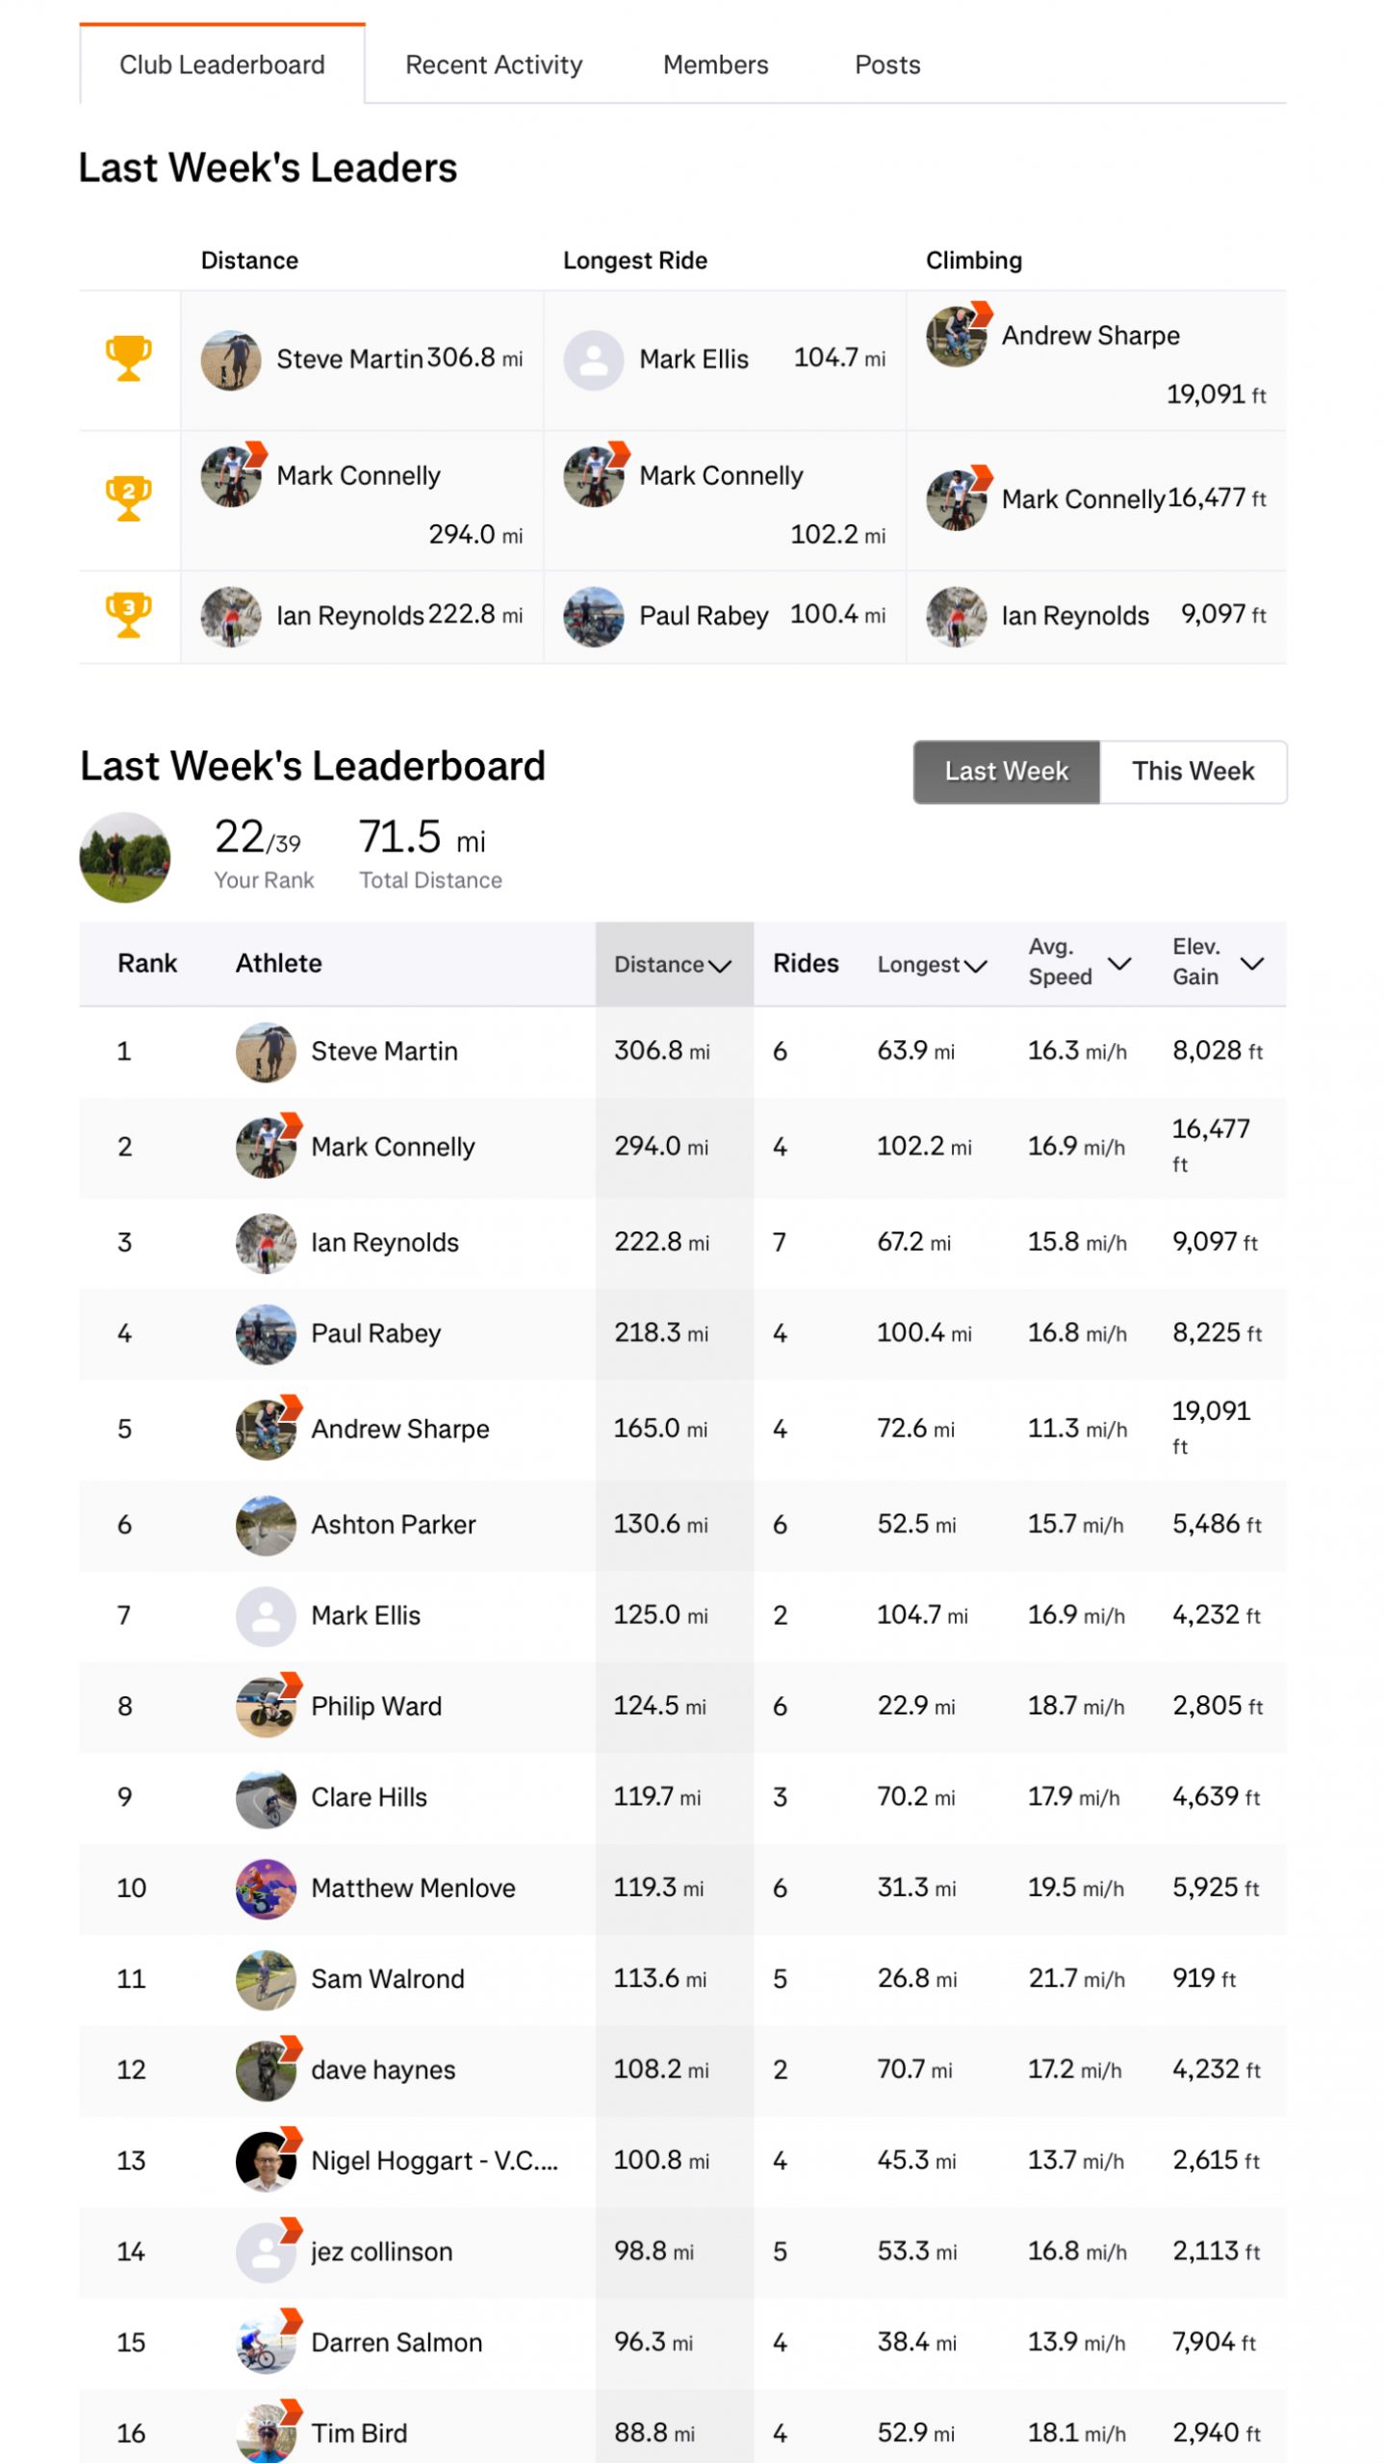Open Ashton Parker's athlete profile link

click(393, 1524)
